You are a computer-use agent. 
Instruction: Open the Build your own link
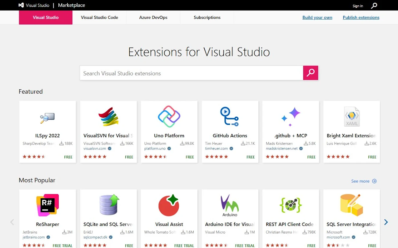[317, 18]
